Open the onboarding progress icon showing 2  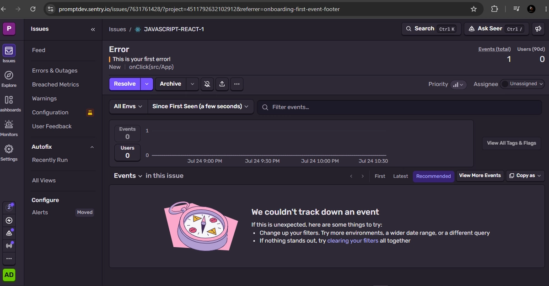click(x=9, y=207)
